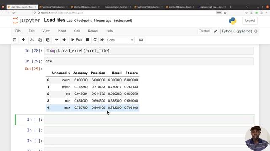
Task: Open the command palette keyboard icon
Action: (141, 40)
